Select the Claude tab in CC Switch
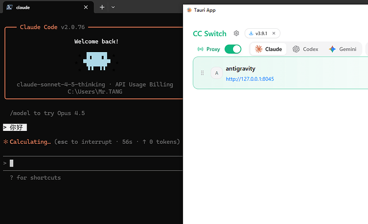 tap(268, 49)
